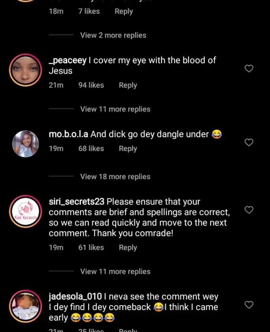Expand 'View 11 more replies' under _peaceey
270x332 pixels.
click(x=115, y=109)
